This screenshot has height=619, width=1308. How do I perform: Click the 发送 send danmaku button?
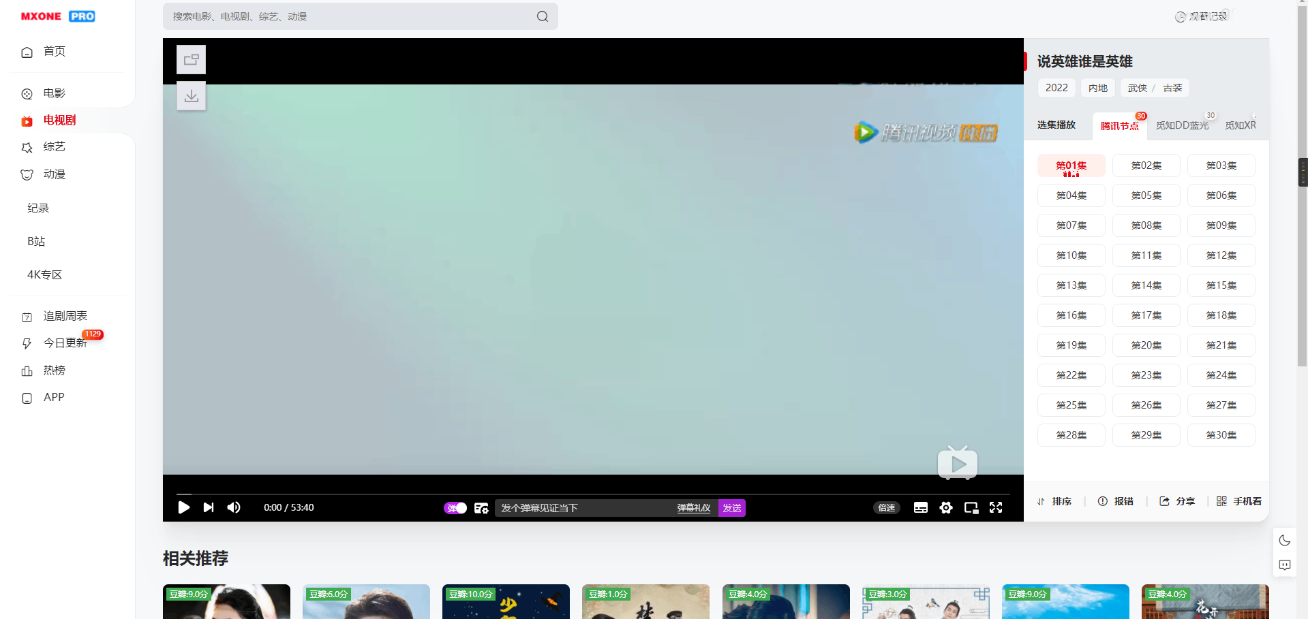[x=731, y=507]
